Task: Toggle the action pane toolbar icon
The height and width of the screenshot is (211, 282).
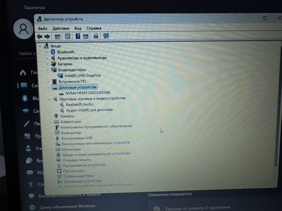Action: click(x=86, y=36)
